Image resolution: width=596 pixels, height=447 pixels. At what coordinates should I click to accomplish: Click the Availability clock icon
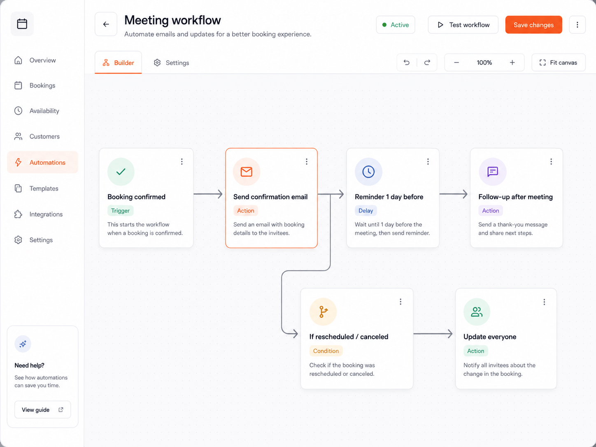(18, 111)
